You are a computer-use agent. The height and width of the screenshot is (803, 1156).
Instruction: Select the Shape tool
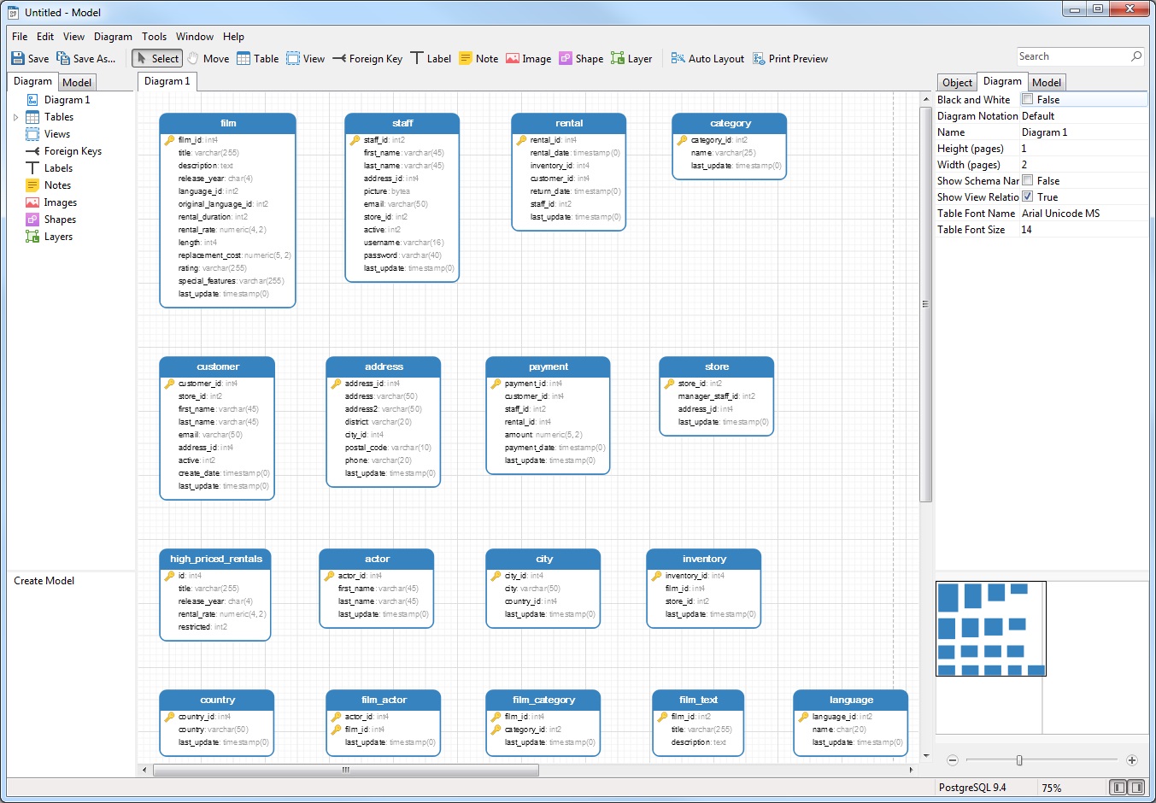point(581,58)
